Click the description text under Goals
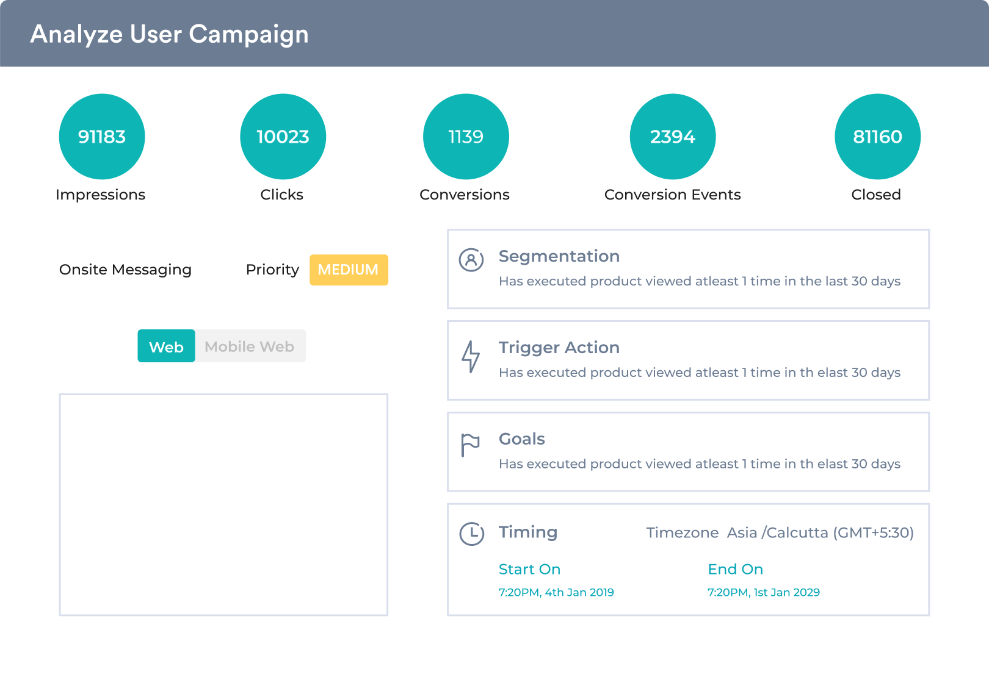The width and height of the screenshot is (989, 677). [700, 464]
